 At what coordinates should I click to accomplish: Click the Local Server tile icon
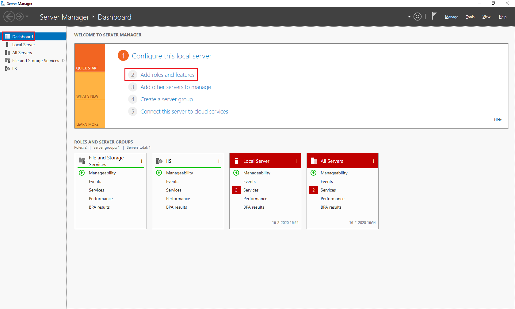point(236,161)
